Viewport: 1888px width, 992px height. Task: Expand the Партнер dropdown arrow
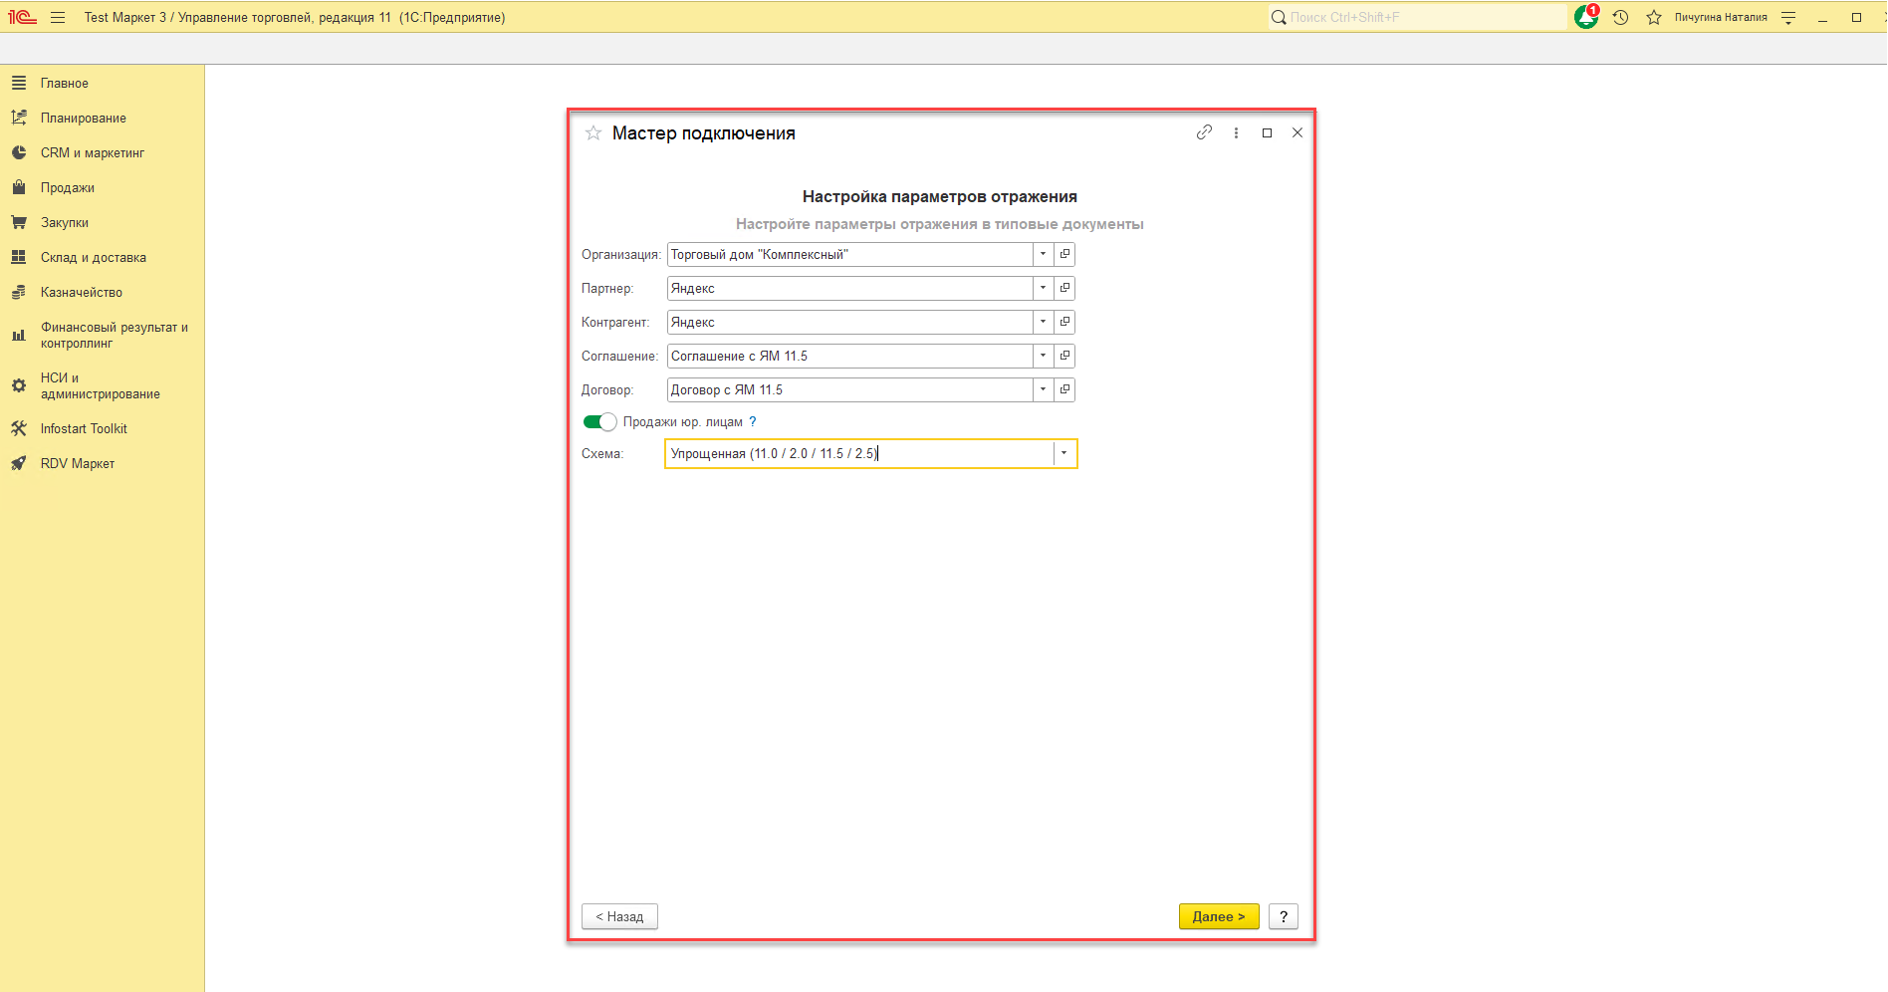[x=1043, y=288]
